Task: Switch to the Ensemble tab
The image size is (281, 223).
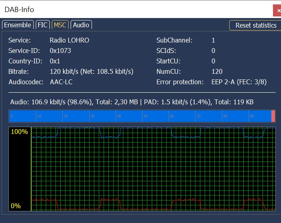Action: [x=17, y=25]
